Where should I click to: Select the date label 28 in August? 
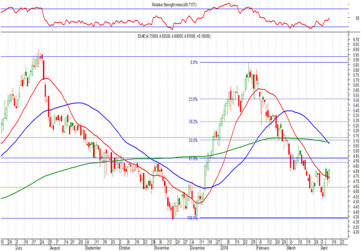[x=81, y=242]
